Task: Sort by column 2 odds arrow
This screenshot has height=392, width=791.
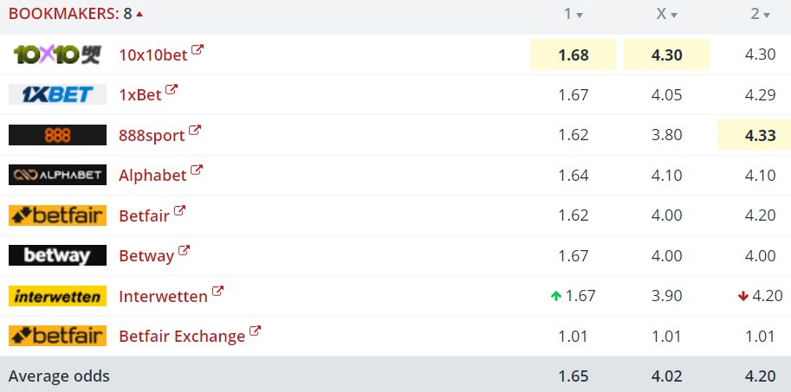Action: pos(767,15)
